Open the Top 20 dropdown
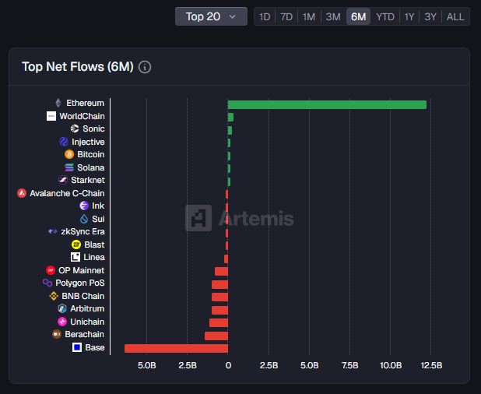Screen dimensions: 481x394 coord(211,16)
